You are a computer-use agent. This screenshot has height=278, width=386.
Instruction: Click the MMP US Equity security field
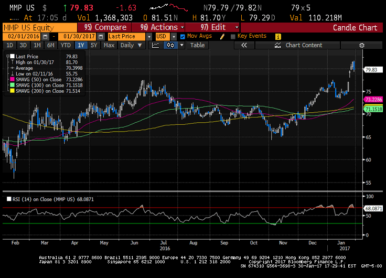[x=40, y=27]
